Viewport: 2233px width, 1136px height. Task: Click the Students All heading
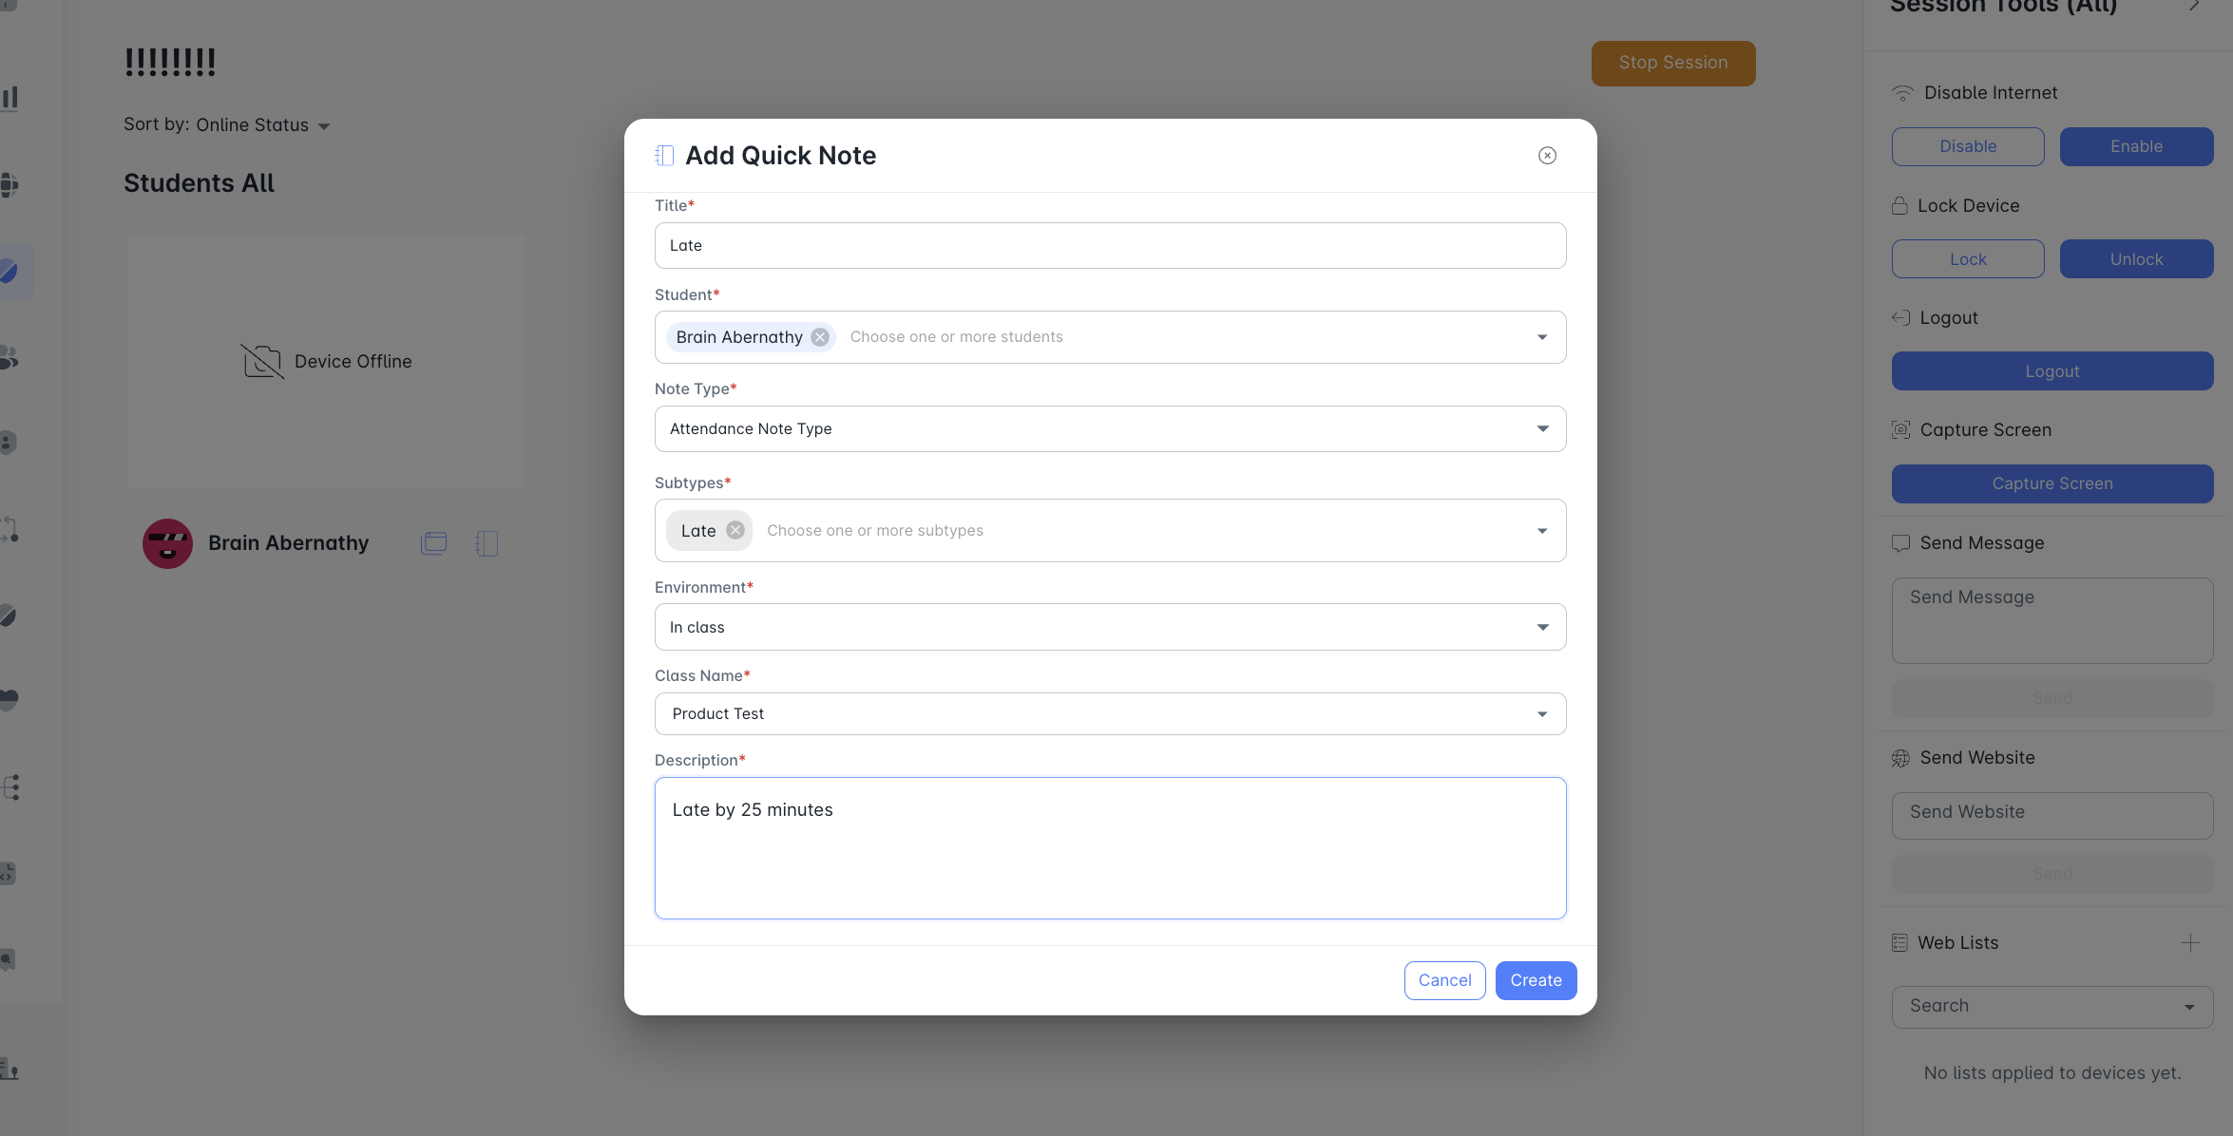coord(199,183)
